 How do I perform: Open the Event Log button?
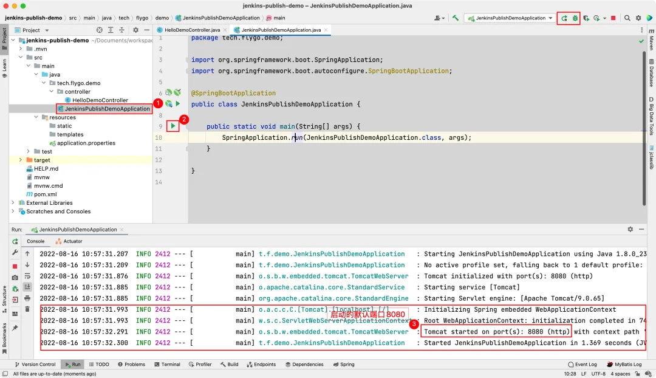click(583, 364)
